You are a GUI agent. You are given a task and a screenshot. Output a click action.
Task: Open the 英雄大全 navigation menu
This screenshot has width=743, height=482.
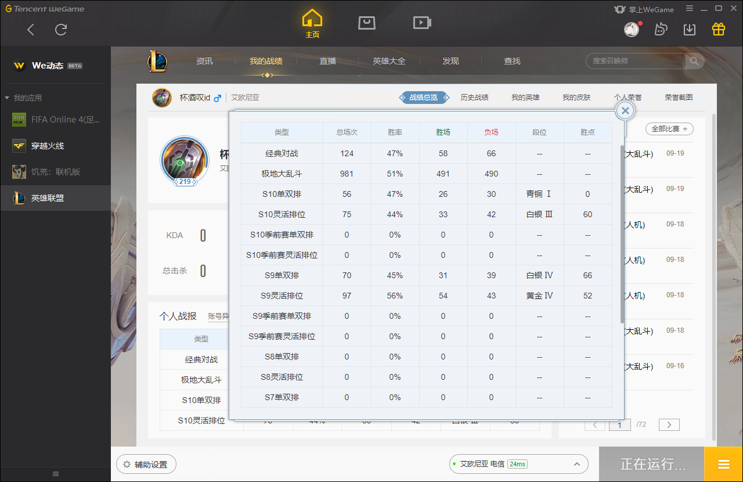(x=389, y=61)
